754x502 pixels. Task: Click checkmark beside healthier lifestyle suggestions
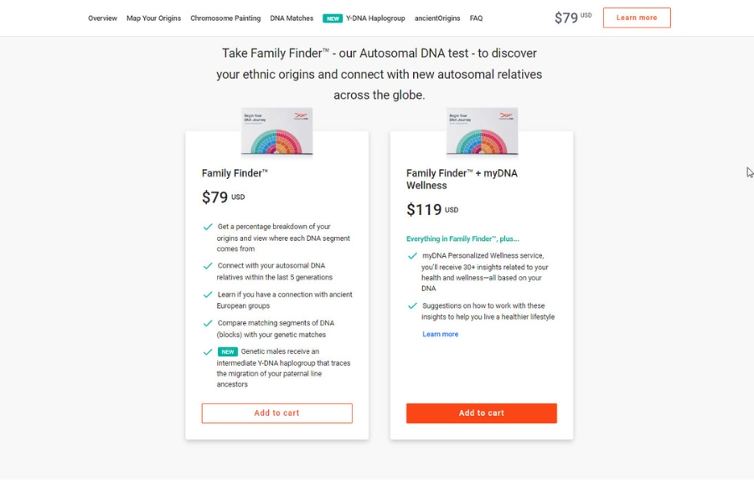coord(412,306)
